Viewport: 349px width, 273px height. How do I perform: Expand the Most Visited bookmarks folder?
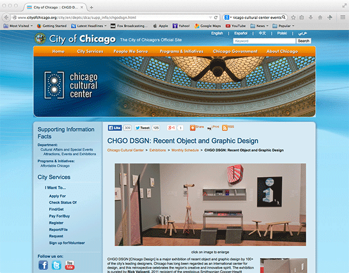pyautogui.click(x=18, y=26)
